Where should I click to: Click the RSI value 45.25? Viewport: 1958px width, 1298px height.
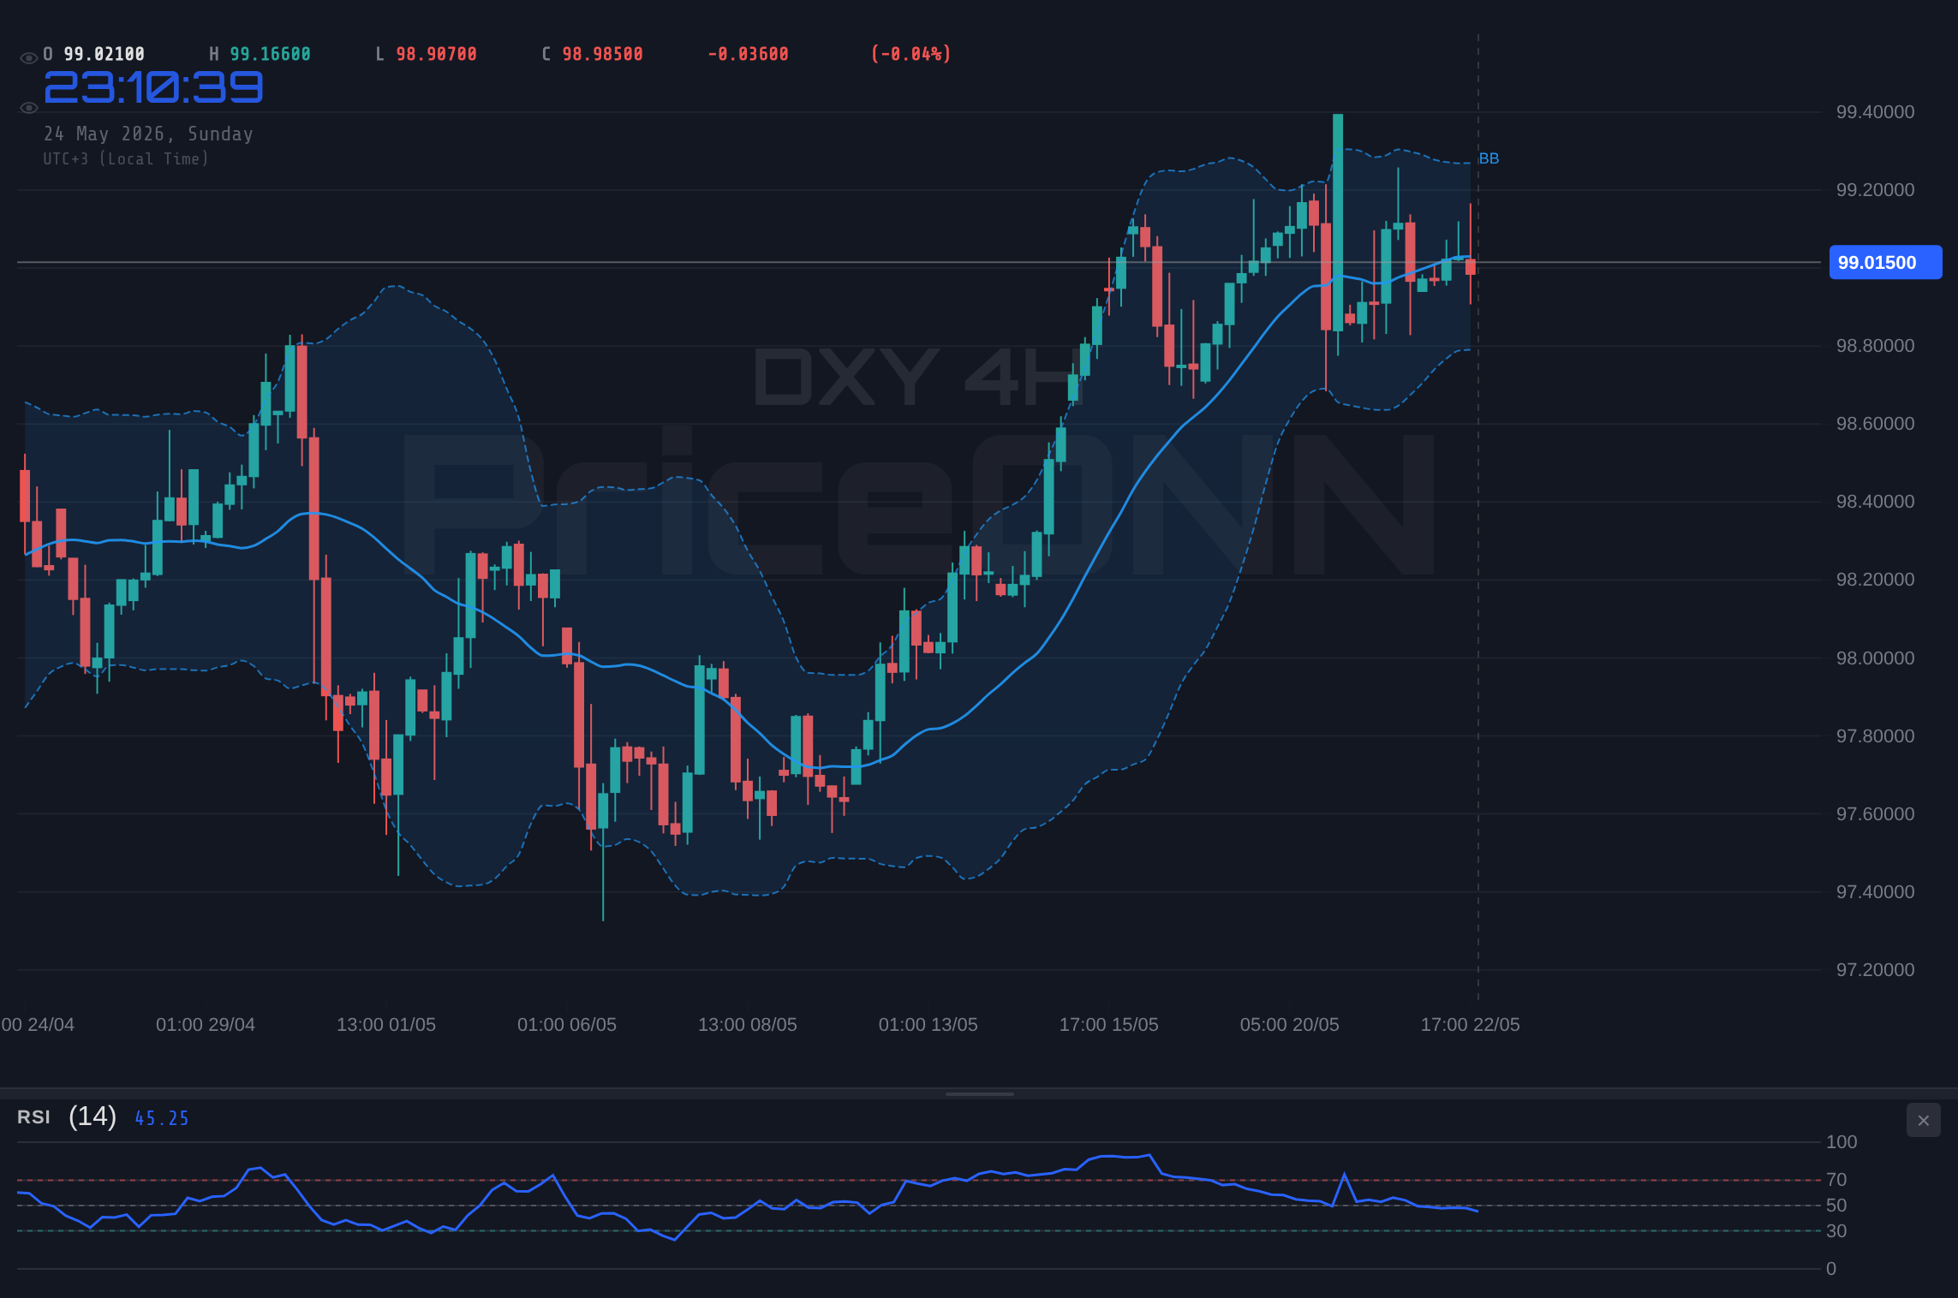click(162, 1118)
